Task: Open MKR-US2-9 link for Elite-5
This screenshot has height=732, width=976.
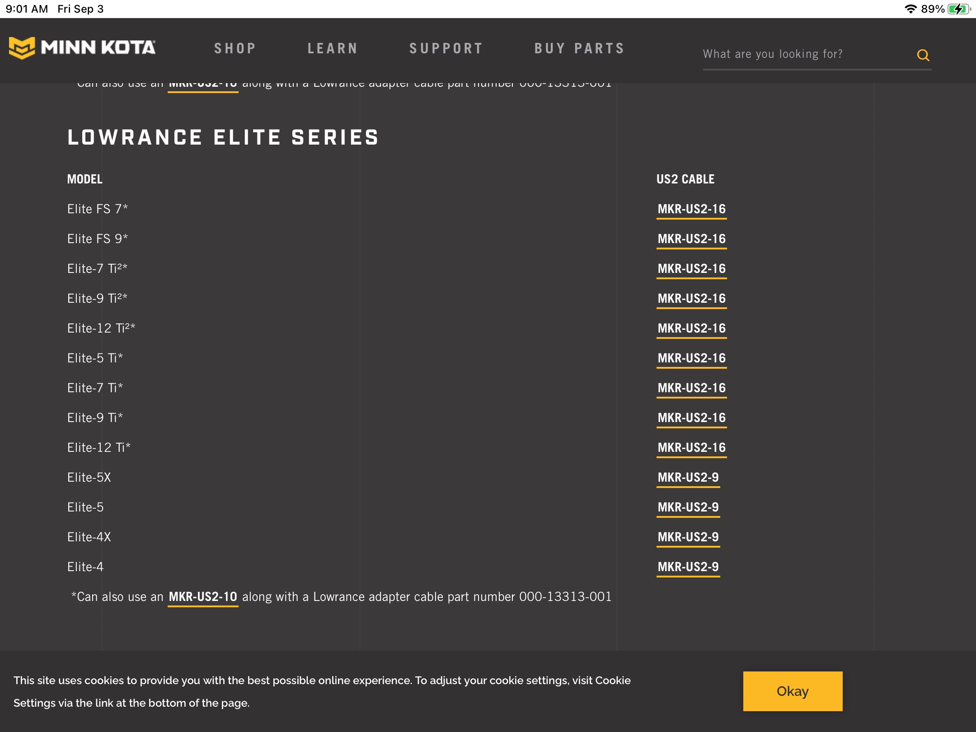Action: click(688, 507)
